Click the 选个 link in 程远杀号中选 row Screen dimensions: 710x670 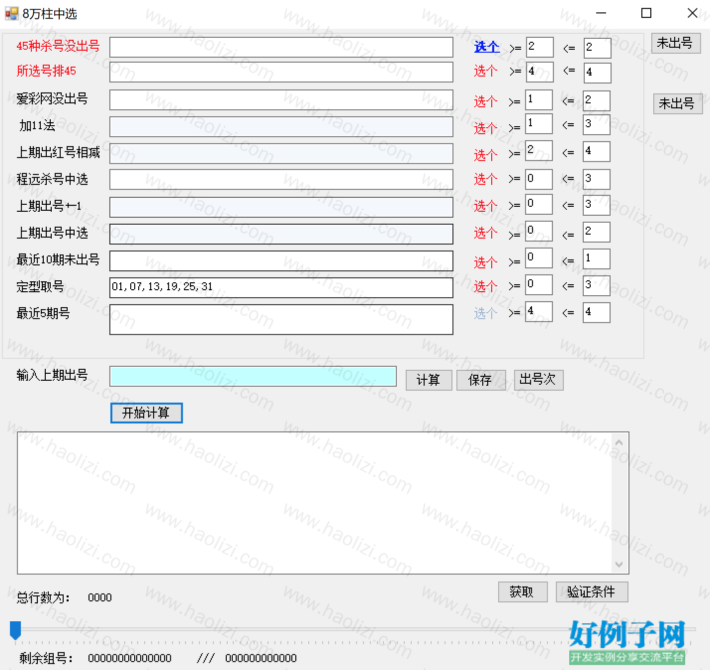click(x=486, y=179)
